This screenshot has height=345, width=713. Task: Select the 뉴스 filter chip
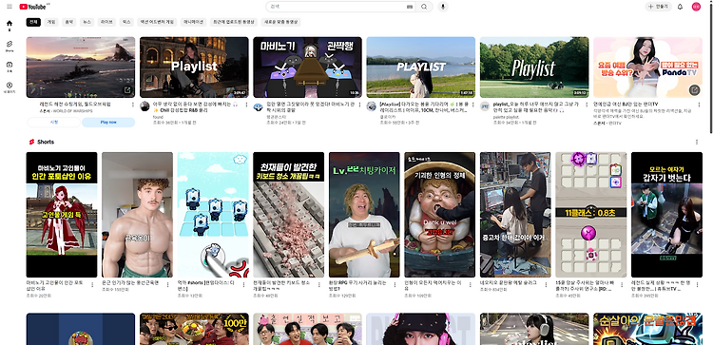87,22
